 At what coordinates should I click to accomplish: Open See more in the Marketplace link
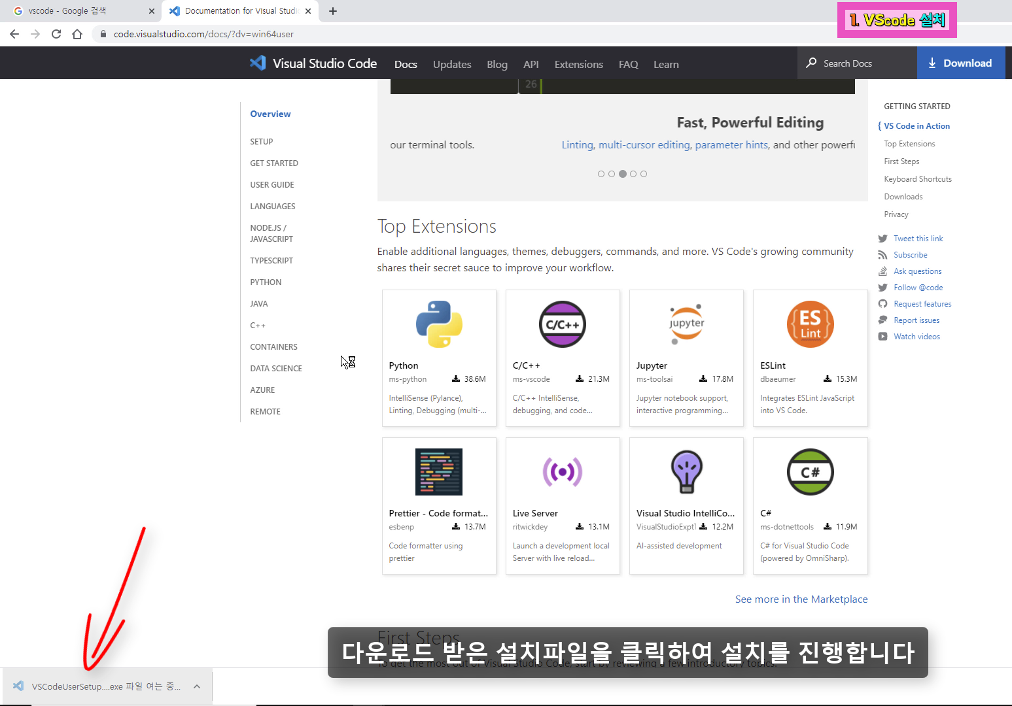point(801,599)
